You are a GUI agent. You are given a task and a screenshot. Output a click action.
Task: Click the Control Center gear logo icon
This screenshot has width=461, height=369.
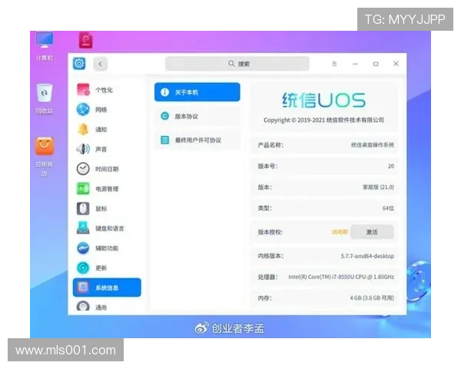[79, 64]
